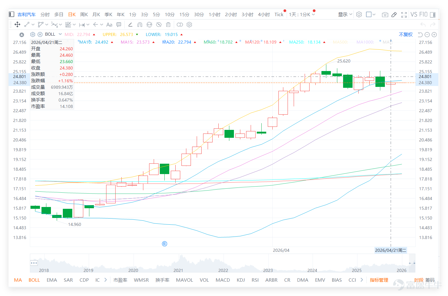Select the move/crosshair cursor tool
Image resolution: width=448 pixels, height=296 pixels.
[17, 25]
